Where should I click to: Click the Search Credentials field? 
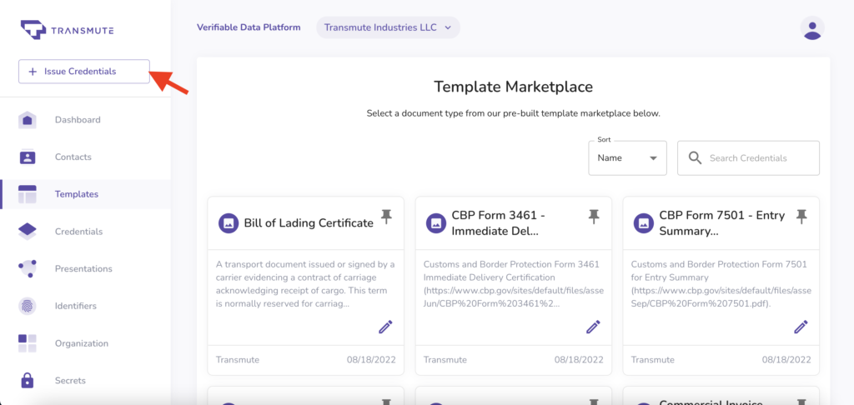[x=748, y=157]
